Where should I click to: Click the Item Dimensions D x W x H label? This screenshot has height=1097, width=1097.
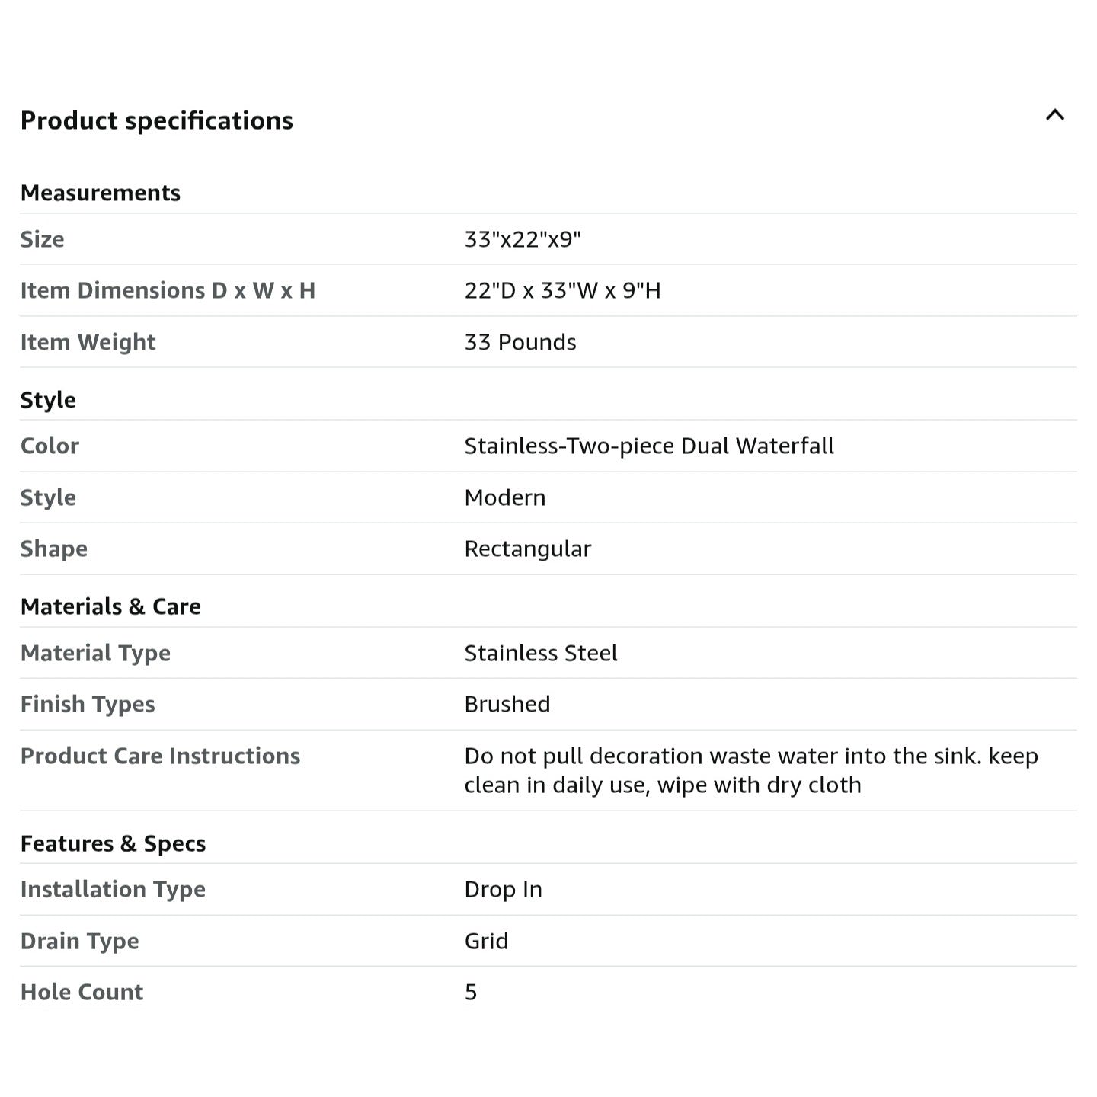(x=168, y=290)
